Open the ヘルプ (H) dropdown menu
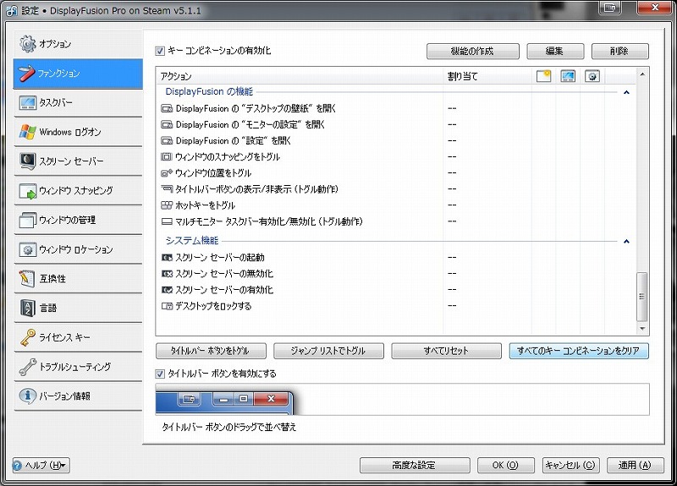 pos(41,466)
